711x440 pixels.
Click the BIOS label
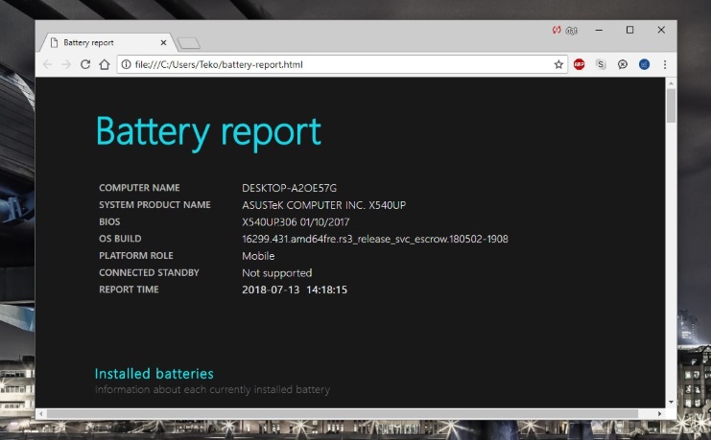coord(109,221)
